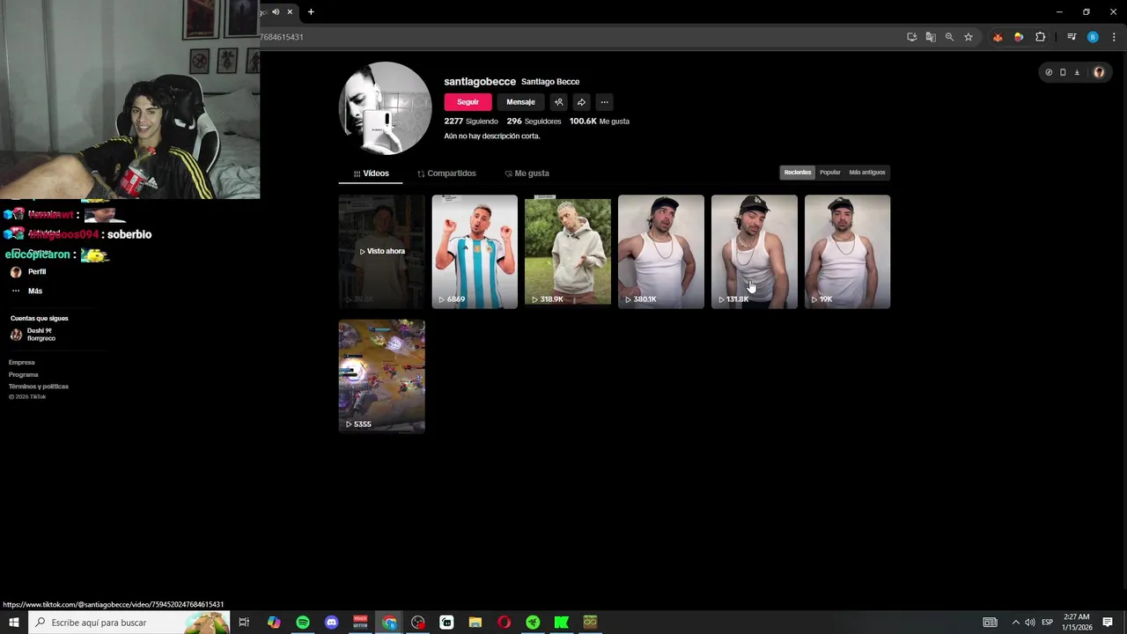Open the video with 131.8K views
Image resolution: width=1127 pixels, height=634 pixels.
point(755,252)
